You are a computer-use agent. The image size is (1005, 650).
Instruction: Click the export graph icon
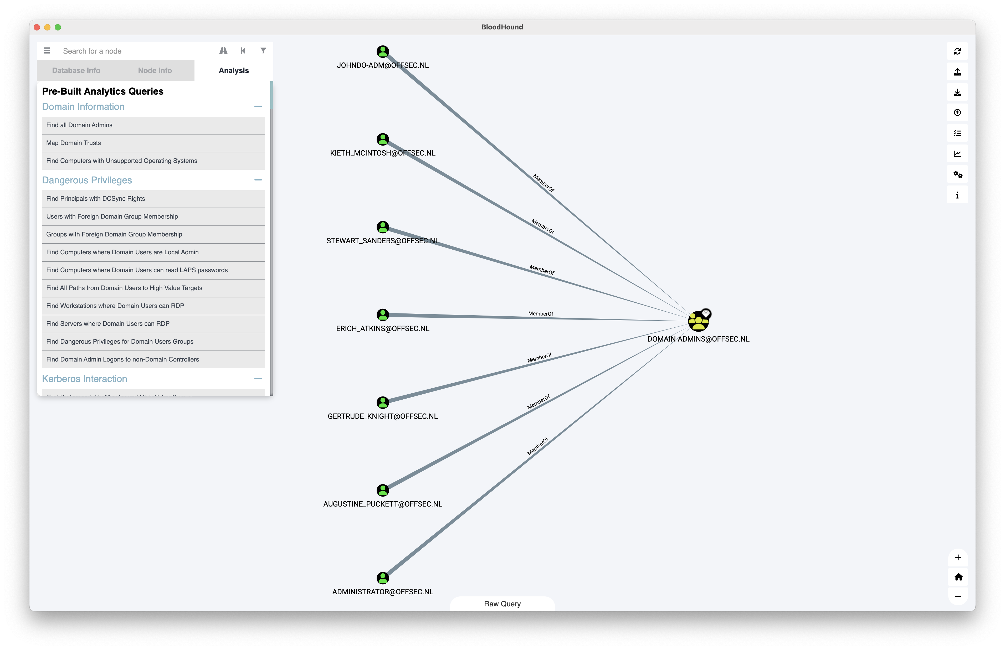click(x=957, y=72)
